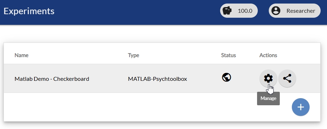Click the 100.0 balance amount
Image resolution: width=327 pixels, height=129 pixels.
245,11
